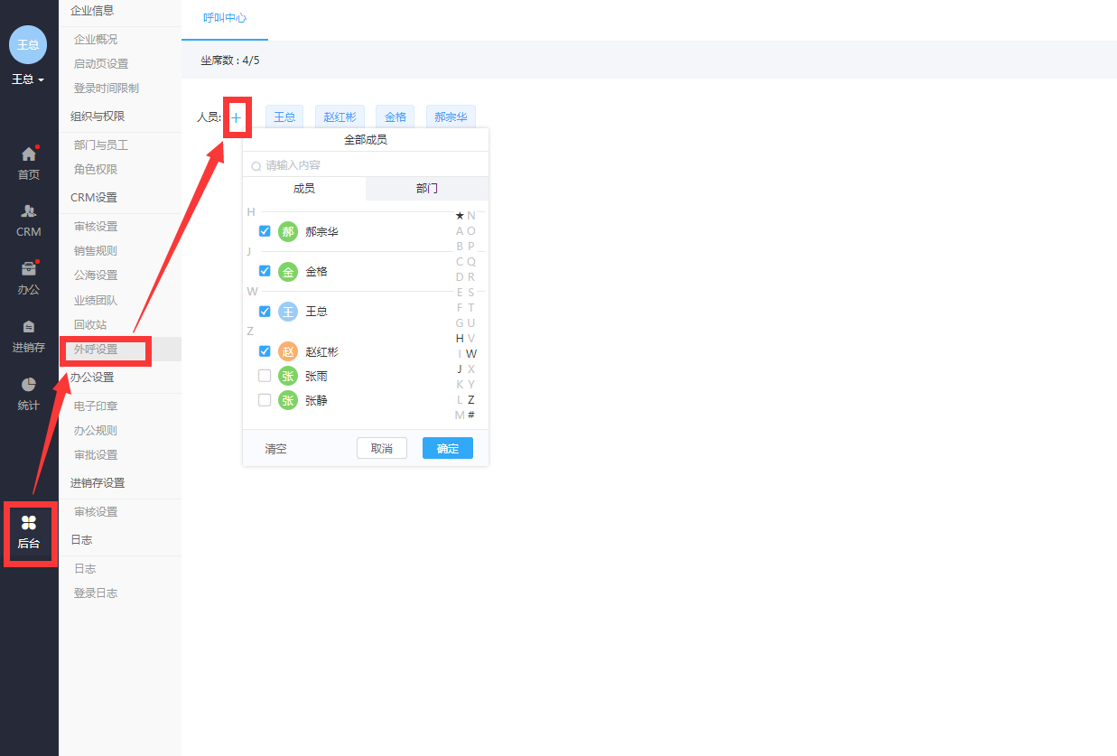Click the 金格 personnel tag
The image size is (1117, 756).
pos(396,117)
